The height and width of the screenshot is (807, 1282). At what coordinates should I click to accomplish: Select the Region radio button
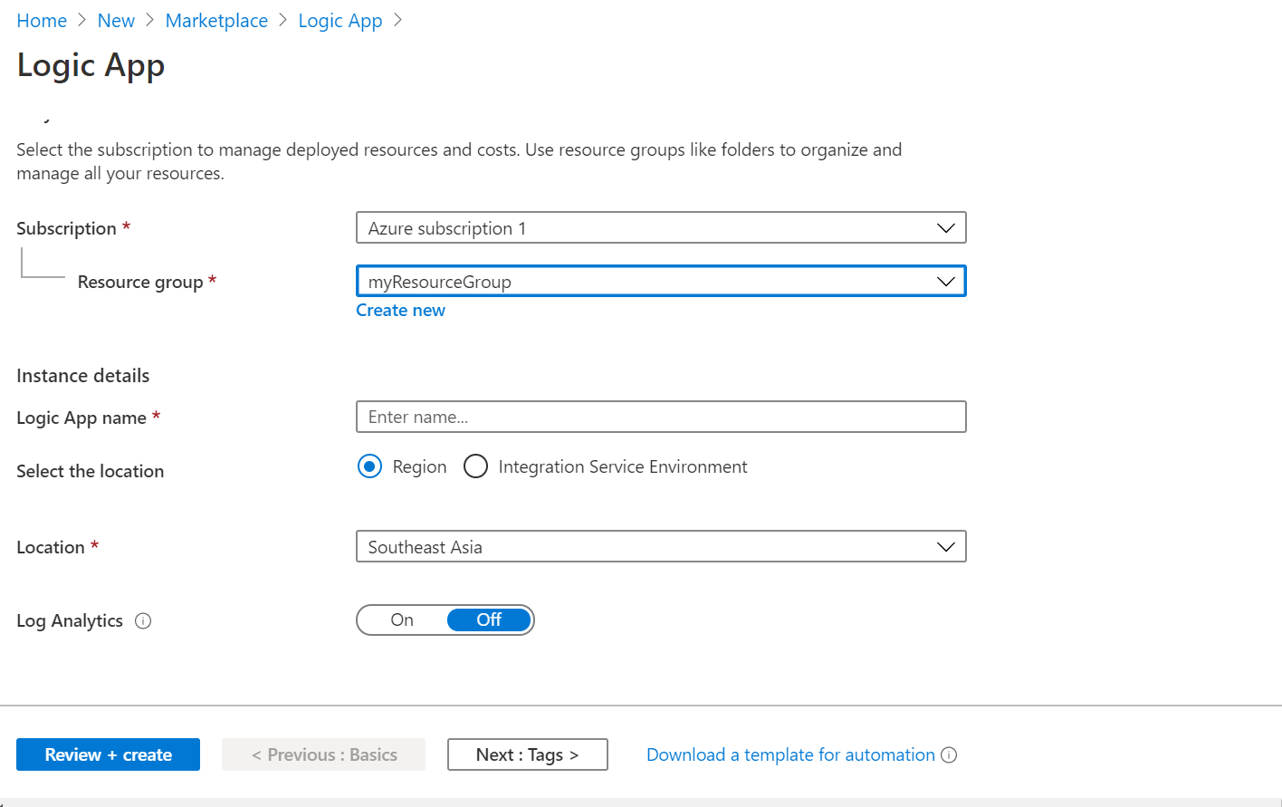pos(369,466)
